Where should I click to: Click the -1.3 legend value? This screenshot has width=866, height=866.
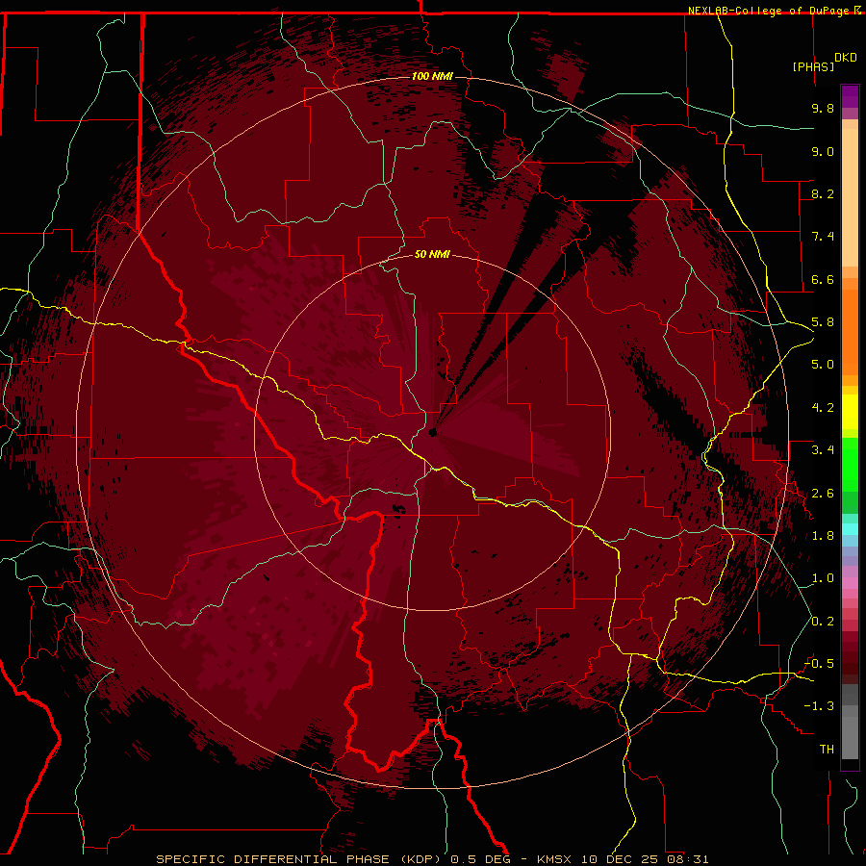tap(819, 706)
